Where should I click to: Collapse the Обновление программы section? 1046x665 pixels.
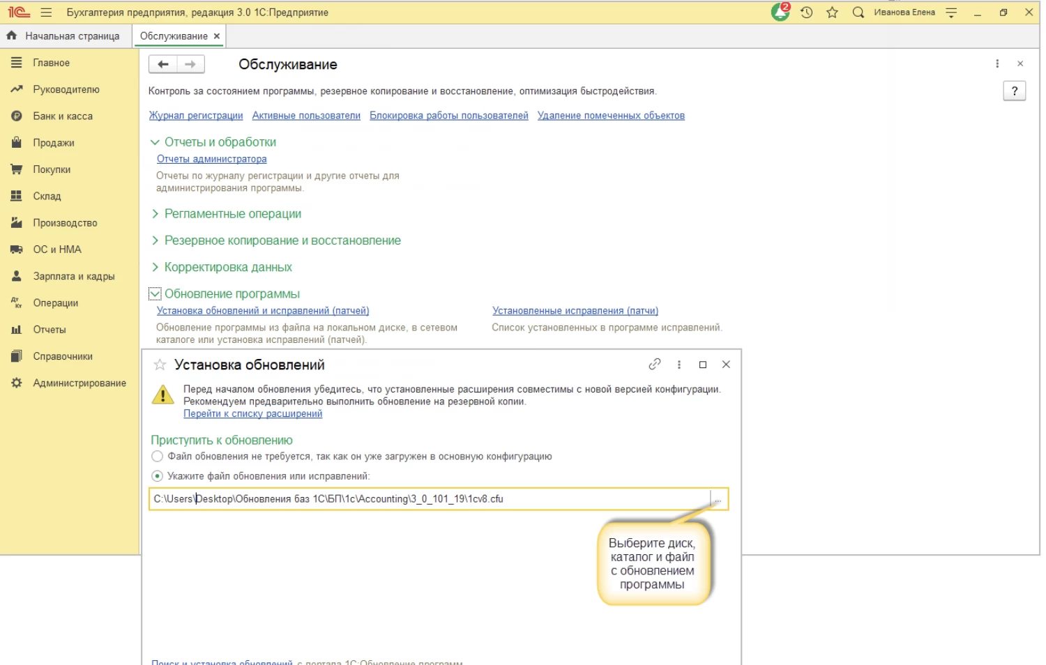tap(155, 294)
